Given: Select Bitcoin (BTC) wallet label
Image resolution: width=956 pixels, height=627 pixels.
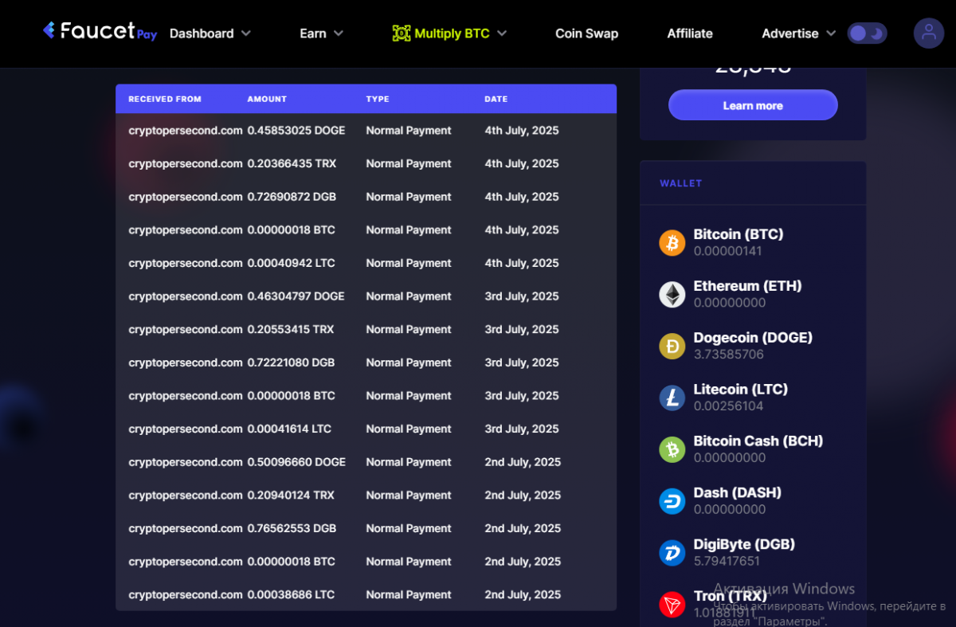Looking at the screenshot, I should tap(739, 234).
